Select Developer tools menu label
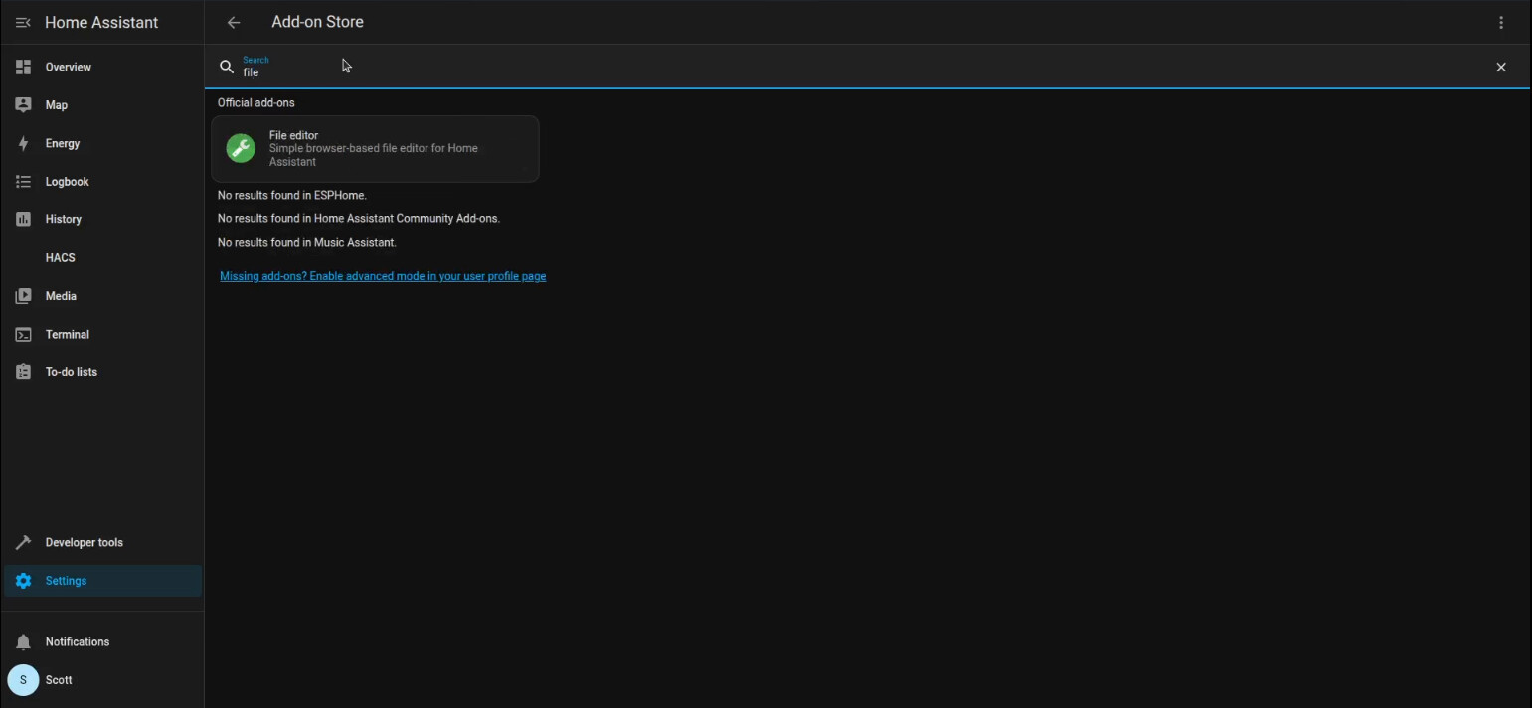 [x=85, y=542]
